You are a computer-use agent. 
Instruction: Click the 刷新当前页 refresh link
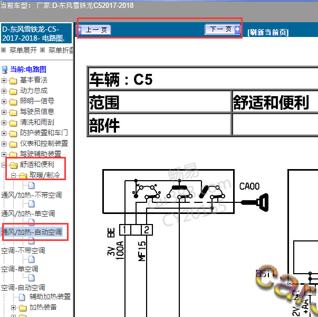tap(268, 32)
